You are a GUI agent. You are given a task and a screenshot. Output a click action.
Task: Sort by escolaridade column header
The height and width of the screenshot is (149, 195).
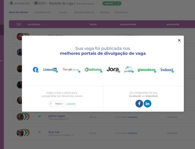(x=128, y=24)
